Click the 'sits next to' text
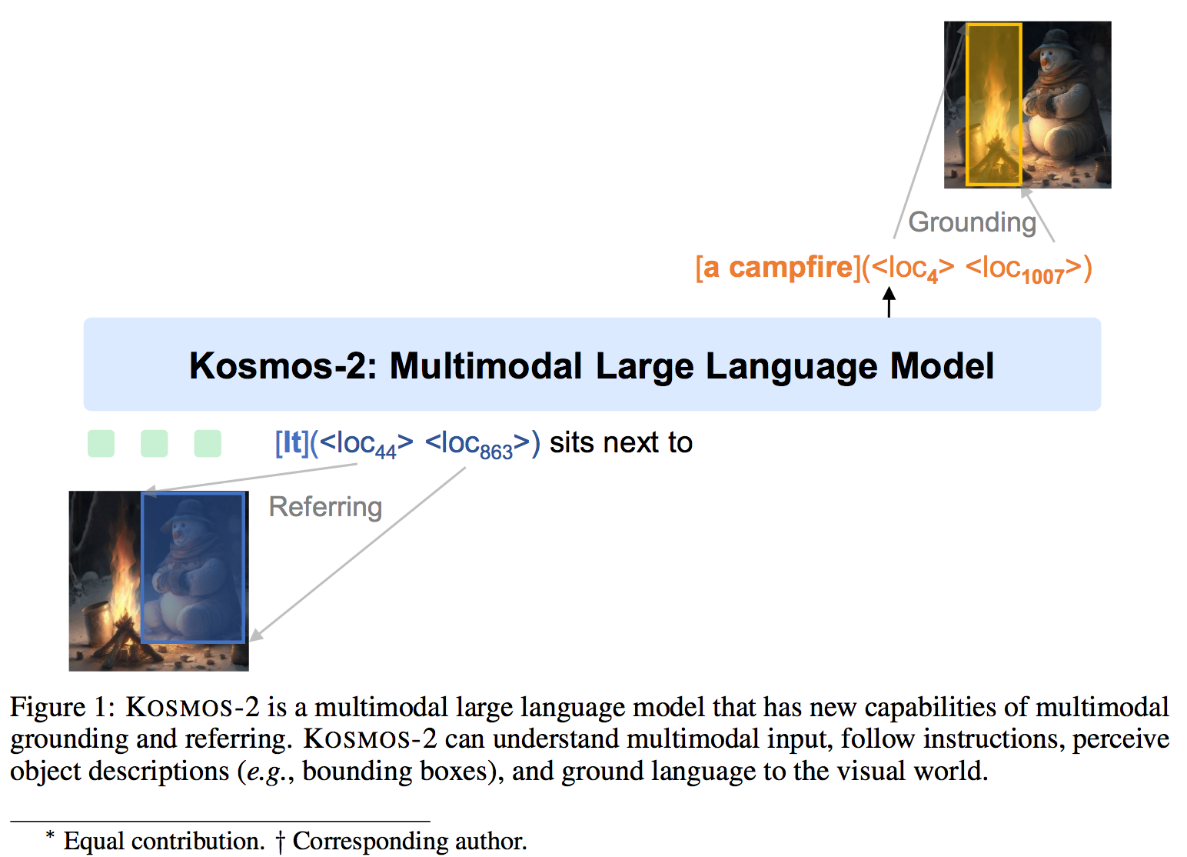The width and height of the screenshot is (1187, 857). [621, 443]
